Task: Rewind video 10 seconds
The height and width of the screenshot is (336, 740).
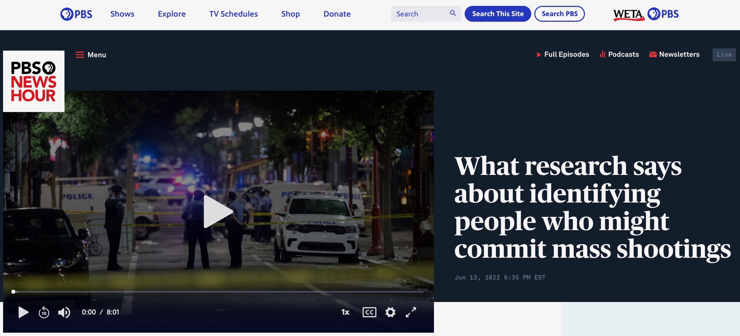Action: (x=44, y=312)
